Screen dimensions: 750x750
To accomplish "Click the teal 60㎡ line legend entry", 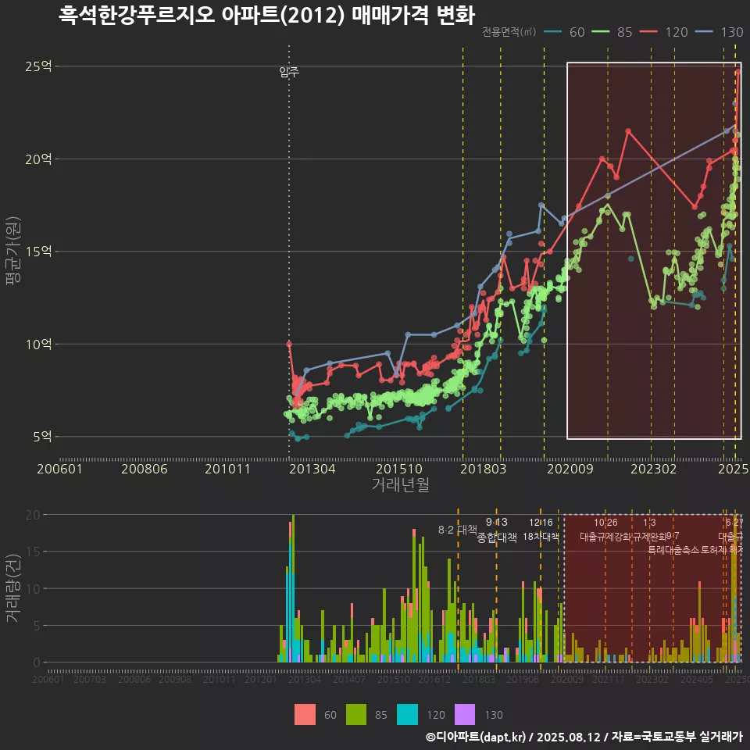I will pyautogui.click(x=564, y=32).
